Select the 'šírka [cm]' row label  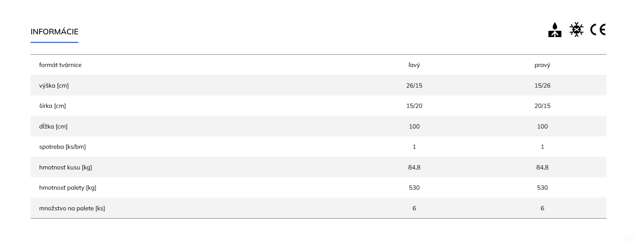click(52, 106)
